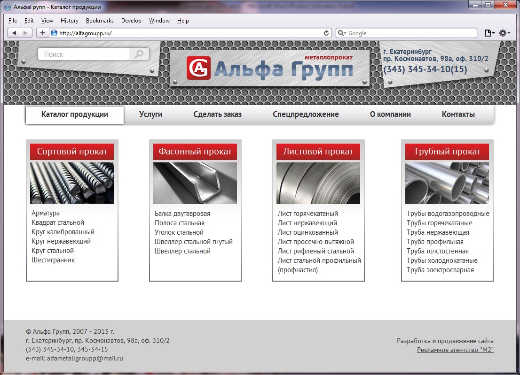Open the Балка двутавровая link

click(x=182, y=214)
